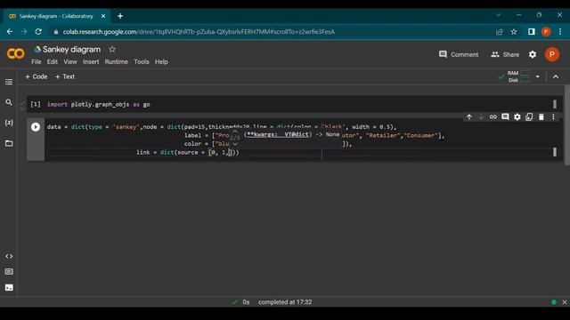Toggle the browser side panel
The height and width of the screenshot is (320, 570).
tap(532, 32)
